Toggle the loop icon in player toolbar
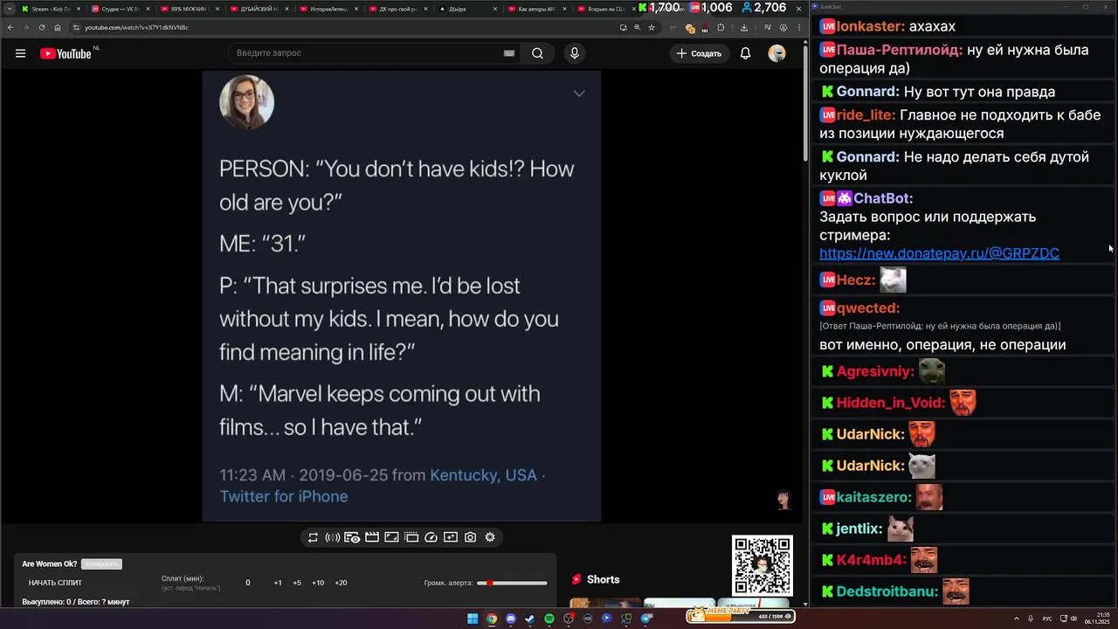This screenshot has height=629, width=1118. click(313, 537)
